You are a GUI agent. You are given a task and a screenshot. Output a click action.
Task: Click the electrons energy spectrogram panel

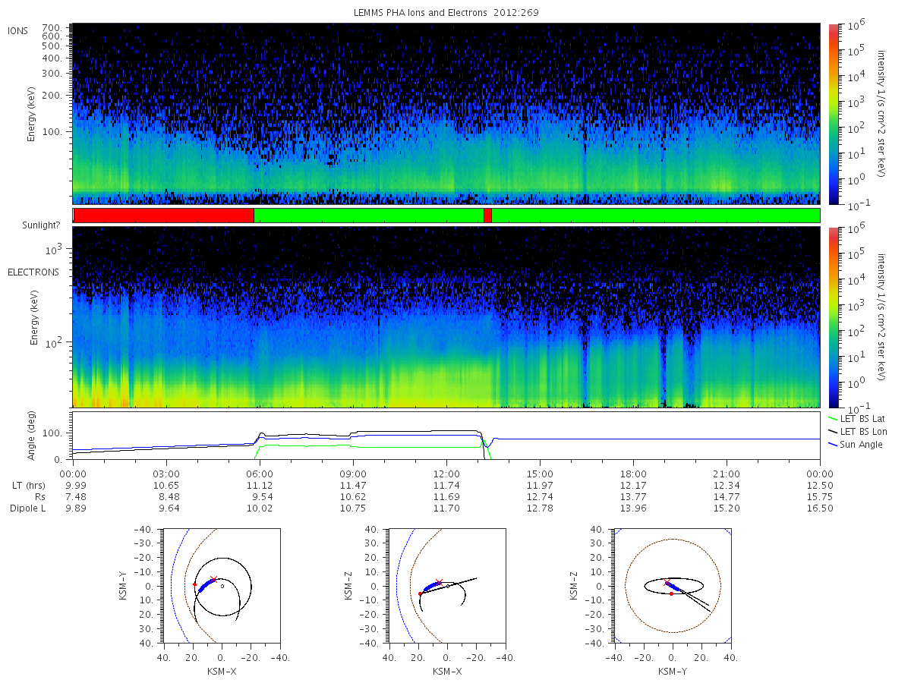coord(446,317)
